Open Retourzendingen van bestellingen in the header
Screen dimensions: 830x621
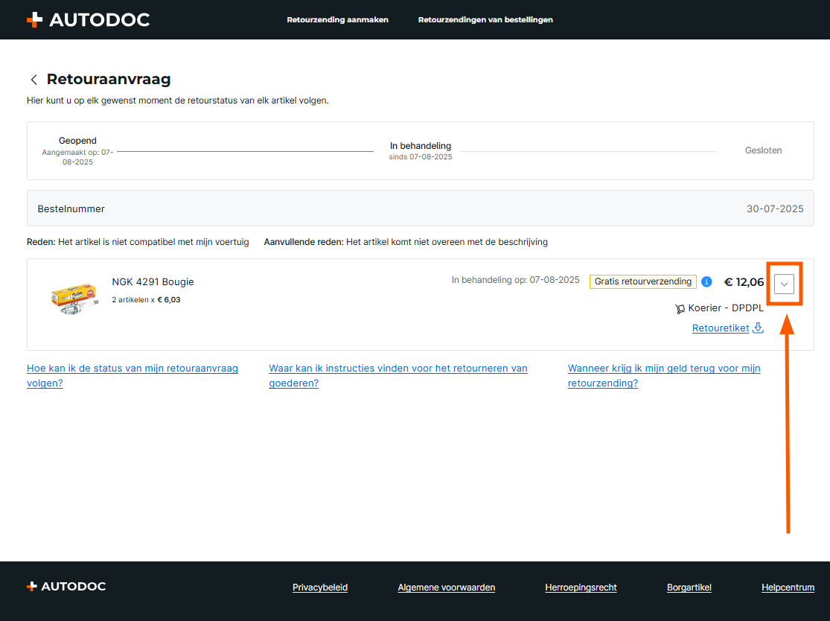click(485, 20)
